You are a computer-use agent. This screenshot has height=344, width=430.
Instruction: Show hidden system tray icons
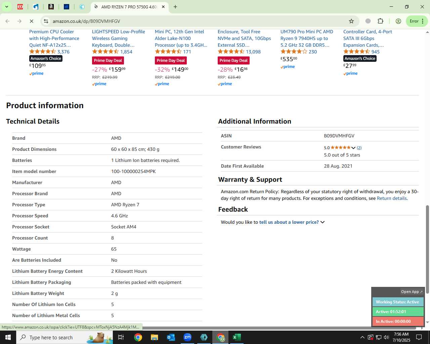tap(362, 337)
